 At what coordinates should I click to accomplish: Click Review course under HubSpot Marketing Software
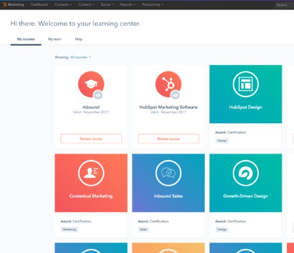(169, 139)
